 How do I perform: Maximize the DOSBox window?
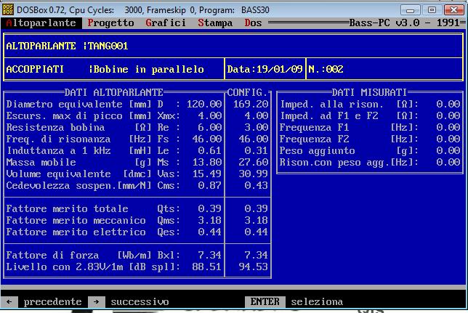(x=432, y=10)
